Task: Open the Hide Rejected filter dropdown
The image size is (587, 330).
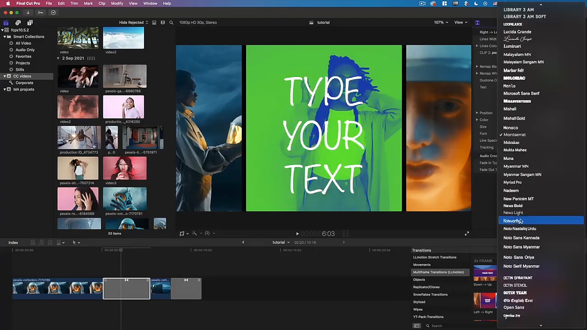Action: point(133,22)
